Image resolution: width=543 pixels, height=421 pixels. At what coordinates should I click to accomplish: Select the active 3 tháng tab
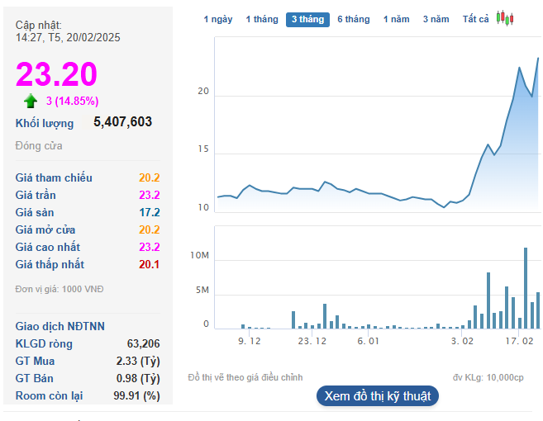(307, 20)
